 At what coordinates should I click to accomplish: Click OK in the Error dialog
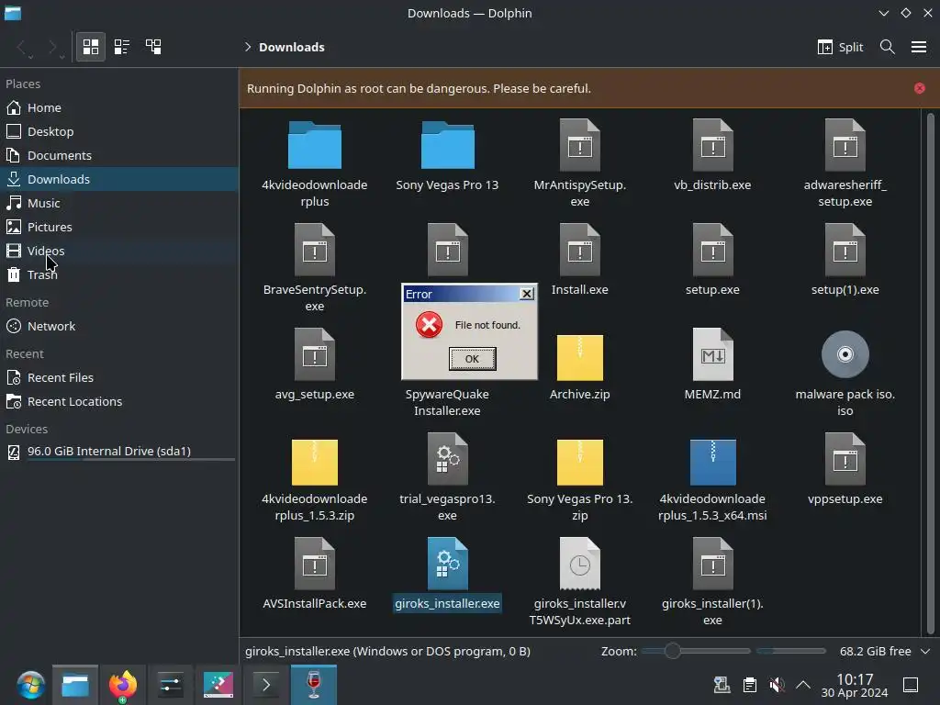coord(472,359)
